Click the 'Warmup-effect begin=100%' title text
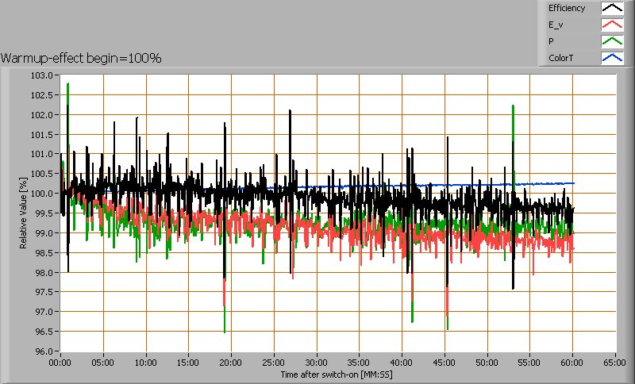Viewport: 635px width, 384px height. pos(81,58)
